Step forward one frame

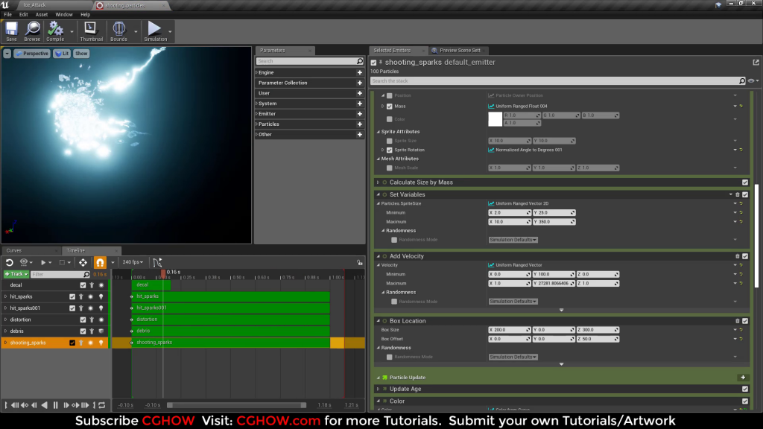point(66,405)
